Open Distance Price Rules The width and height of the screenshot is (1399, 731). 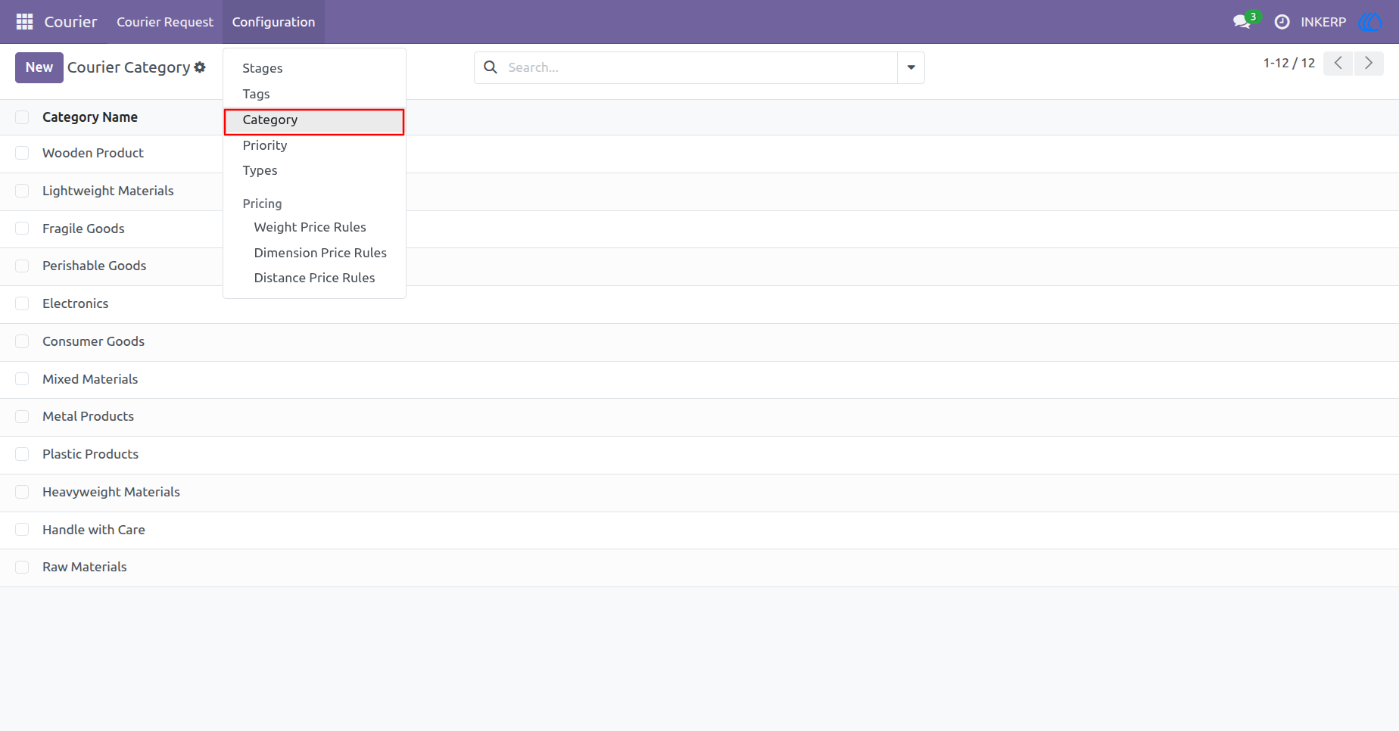pos(314,278)
